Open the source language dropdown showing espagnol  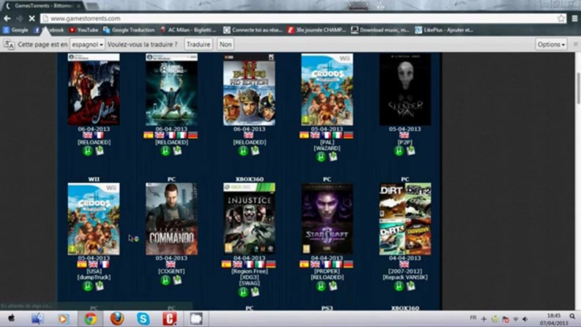[88, 45]
